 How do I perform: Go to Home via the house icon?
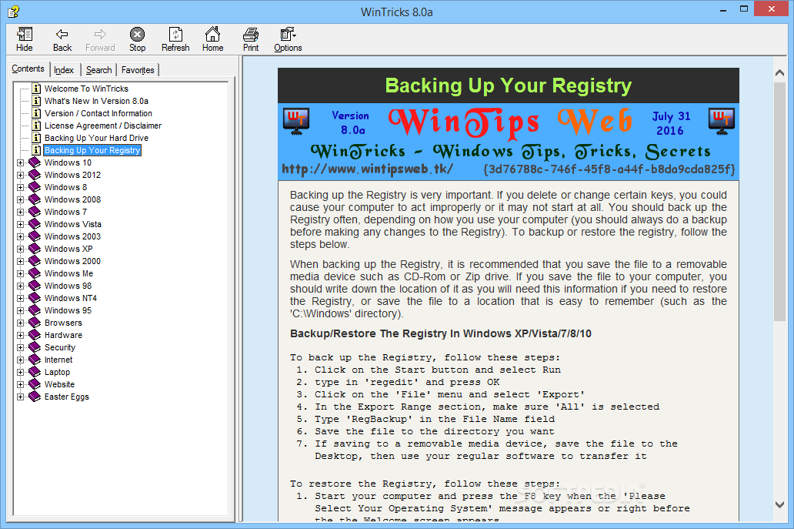212,34
